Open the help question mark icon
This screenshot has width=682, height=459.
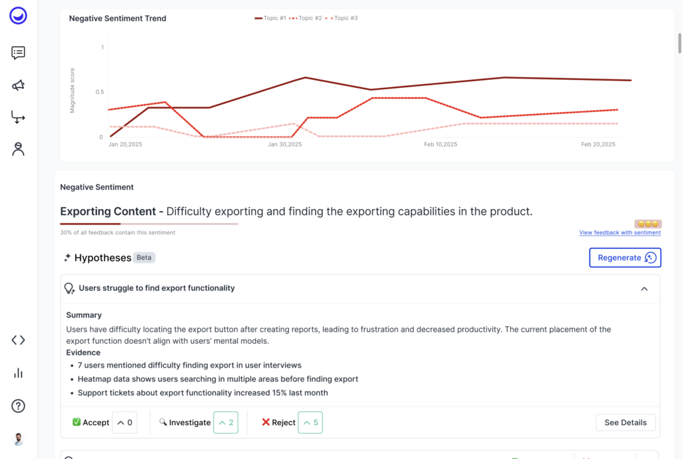[19, 406]
